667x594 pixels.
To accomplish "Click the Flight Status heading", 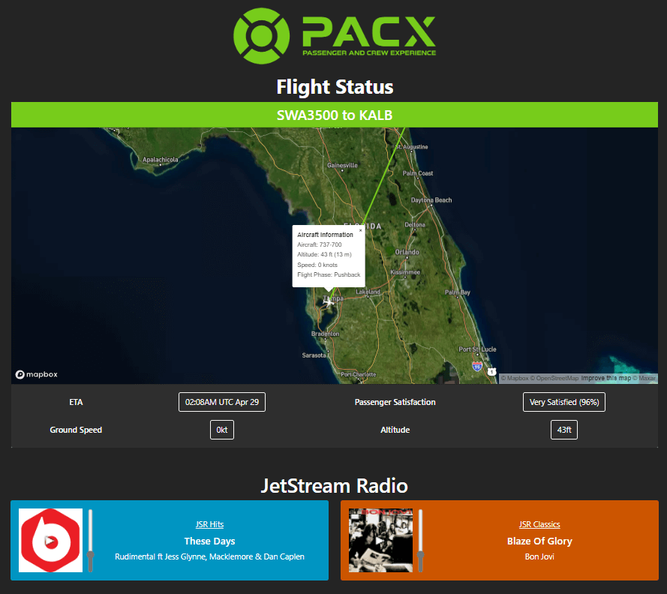I will tap(335, 87).
